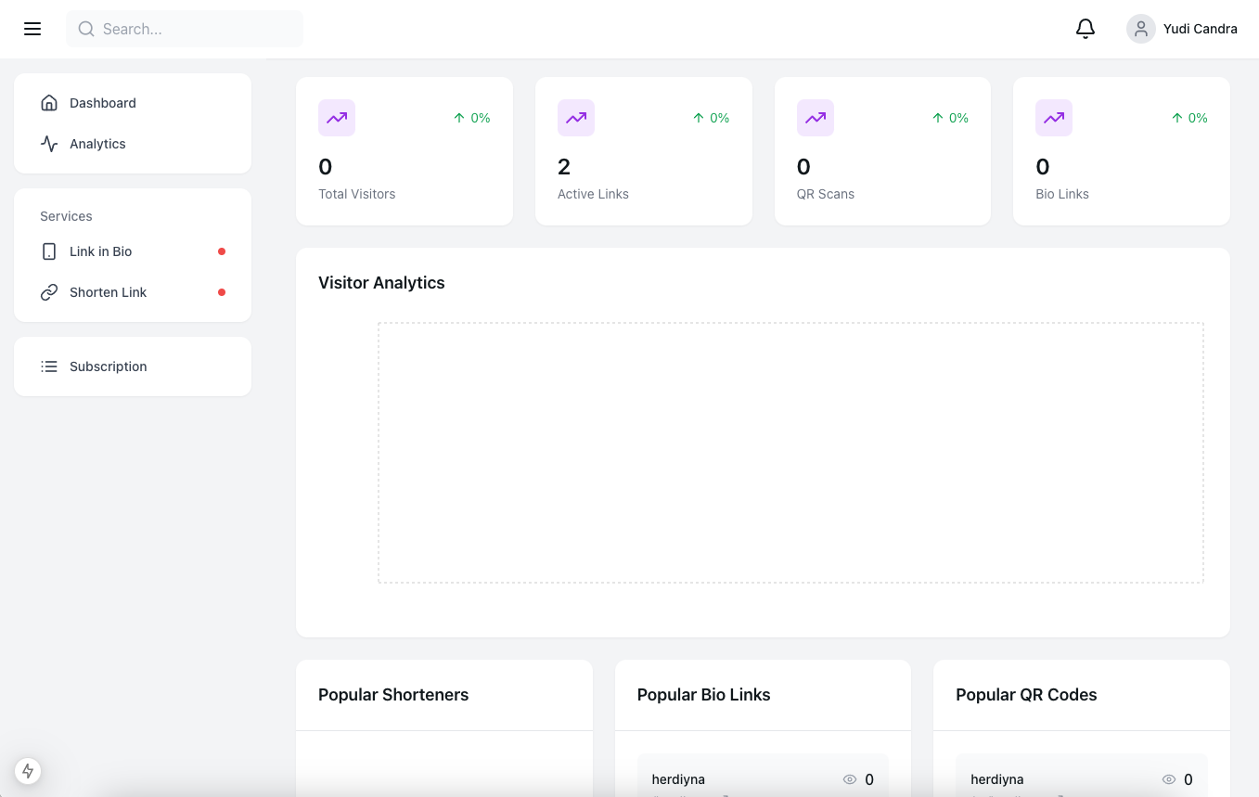
Task: Click the Bio Links trend icon
Action: [1054, 118]
